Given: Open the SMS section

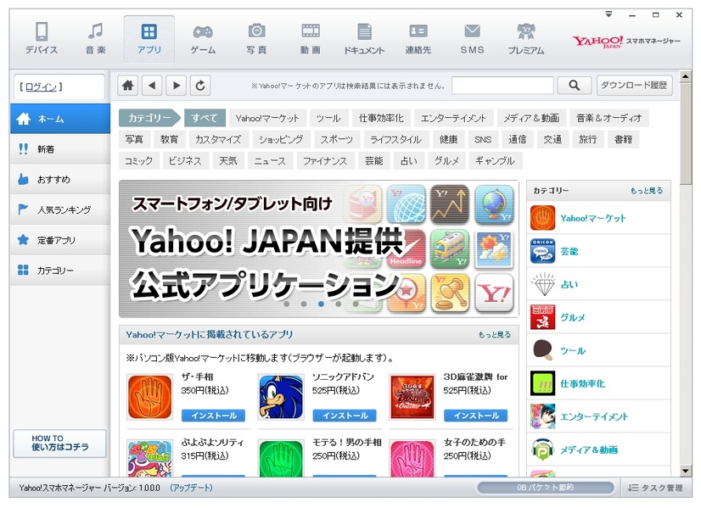Looking at the screenshot, I should [x=472, y=39].
